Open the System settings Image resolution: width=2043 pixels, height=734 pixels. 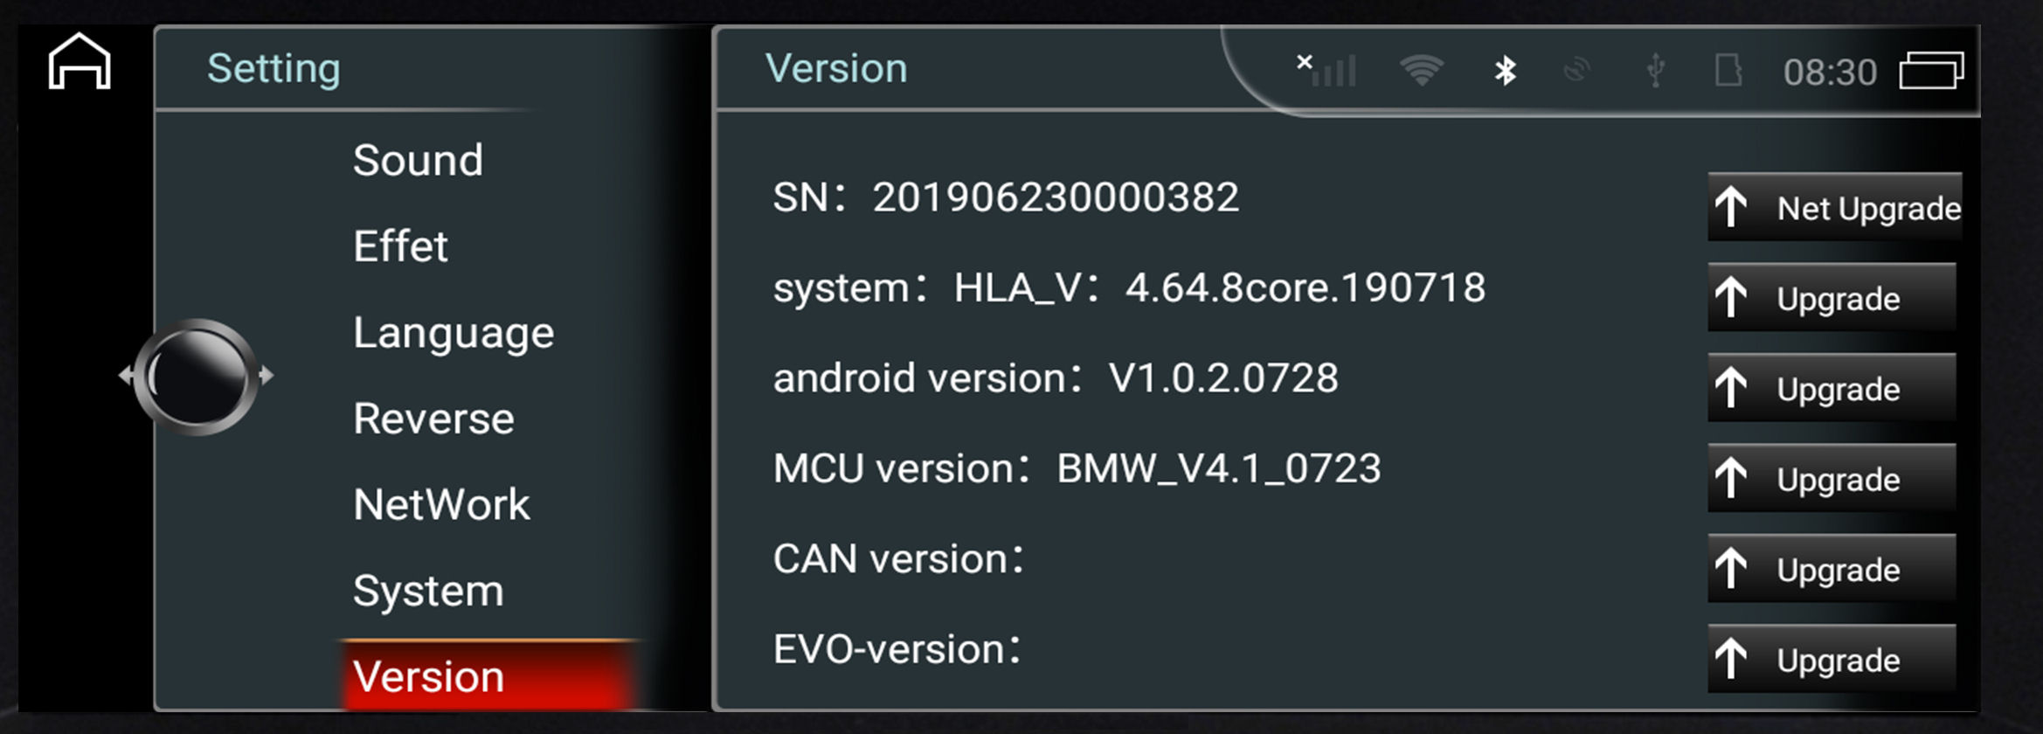pos(428,592)
